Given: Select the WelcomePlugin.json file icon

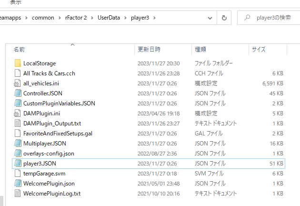Looking at the screenshot, I should point(18,184).
